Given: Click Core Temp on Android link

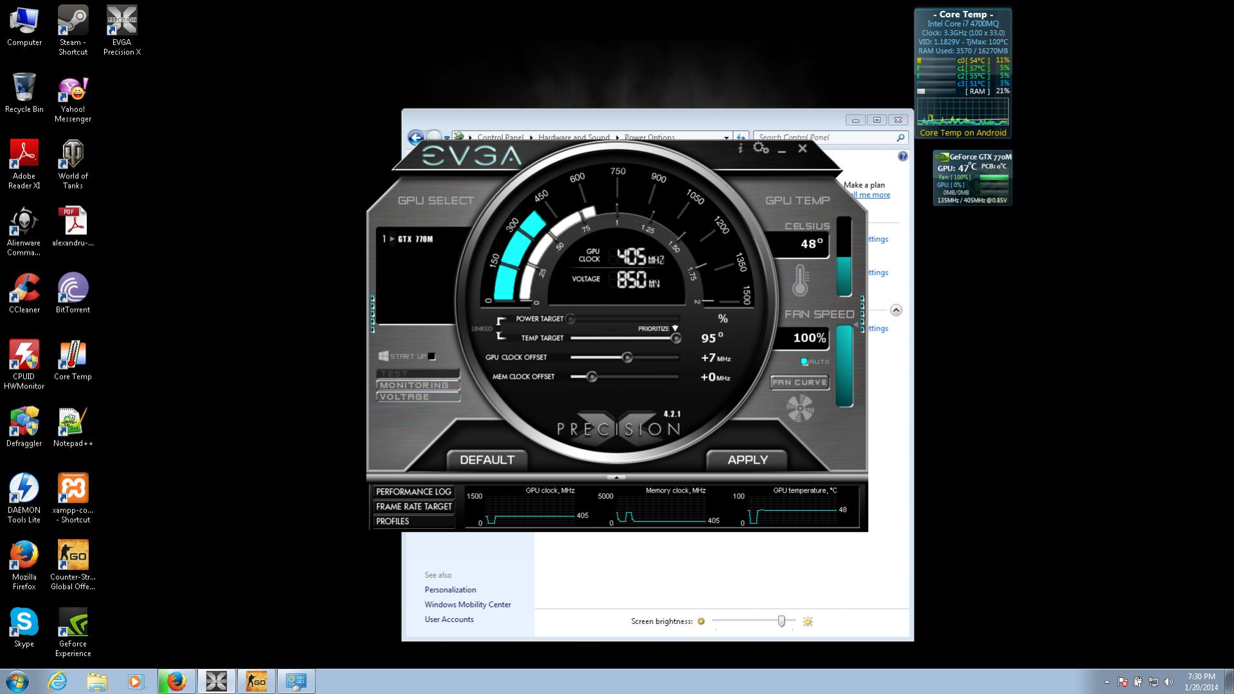Looking at the screenshot, I should [x=963, y=132].
